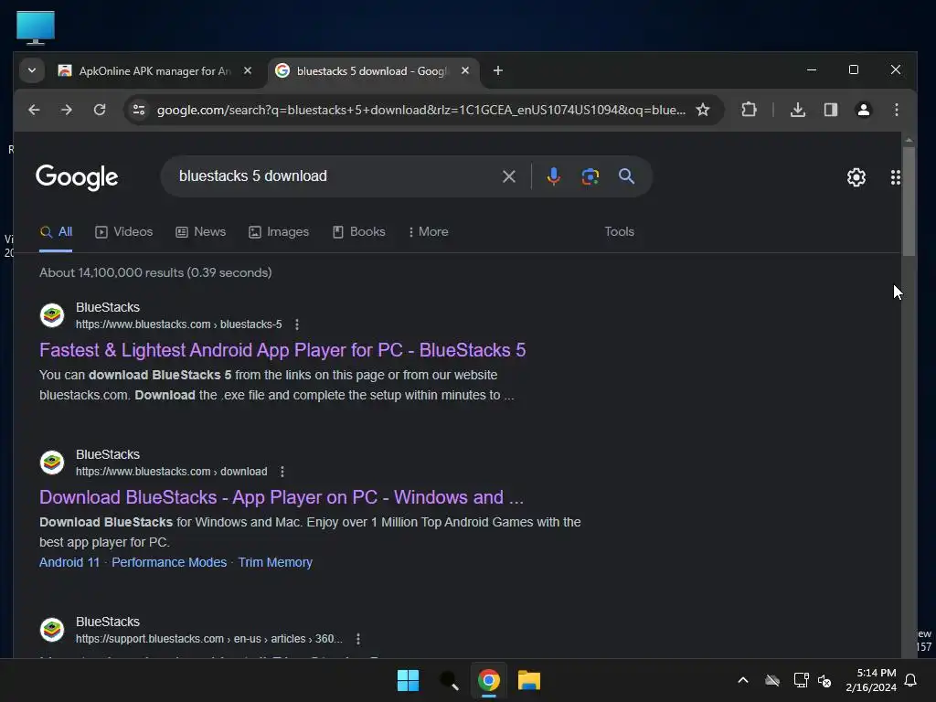
Task: Open notification bell in system tray
Action: pos(911,680)
